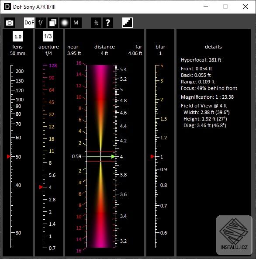Set distance scale to 3.6 ft

coord(123,194)
